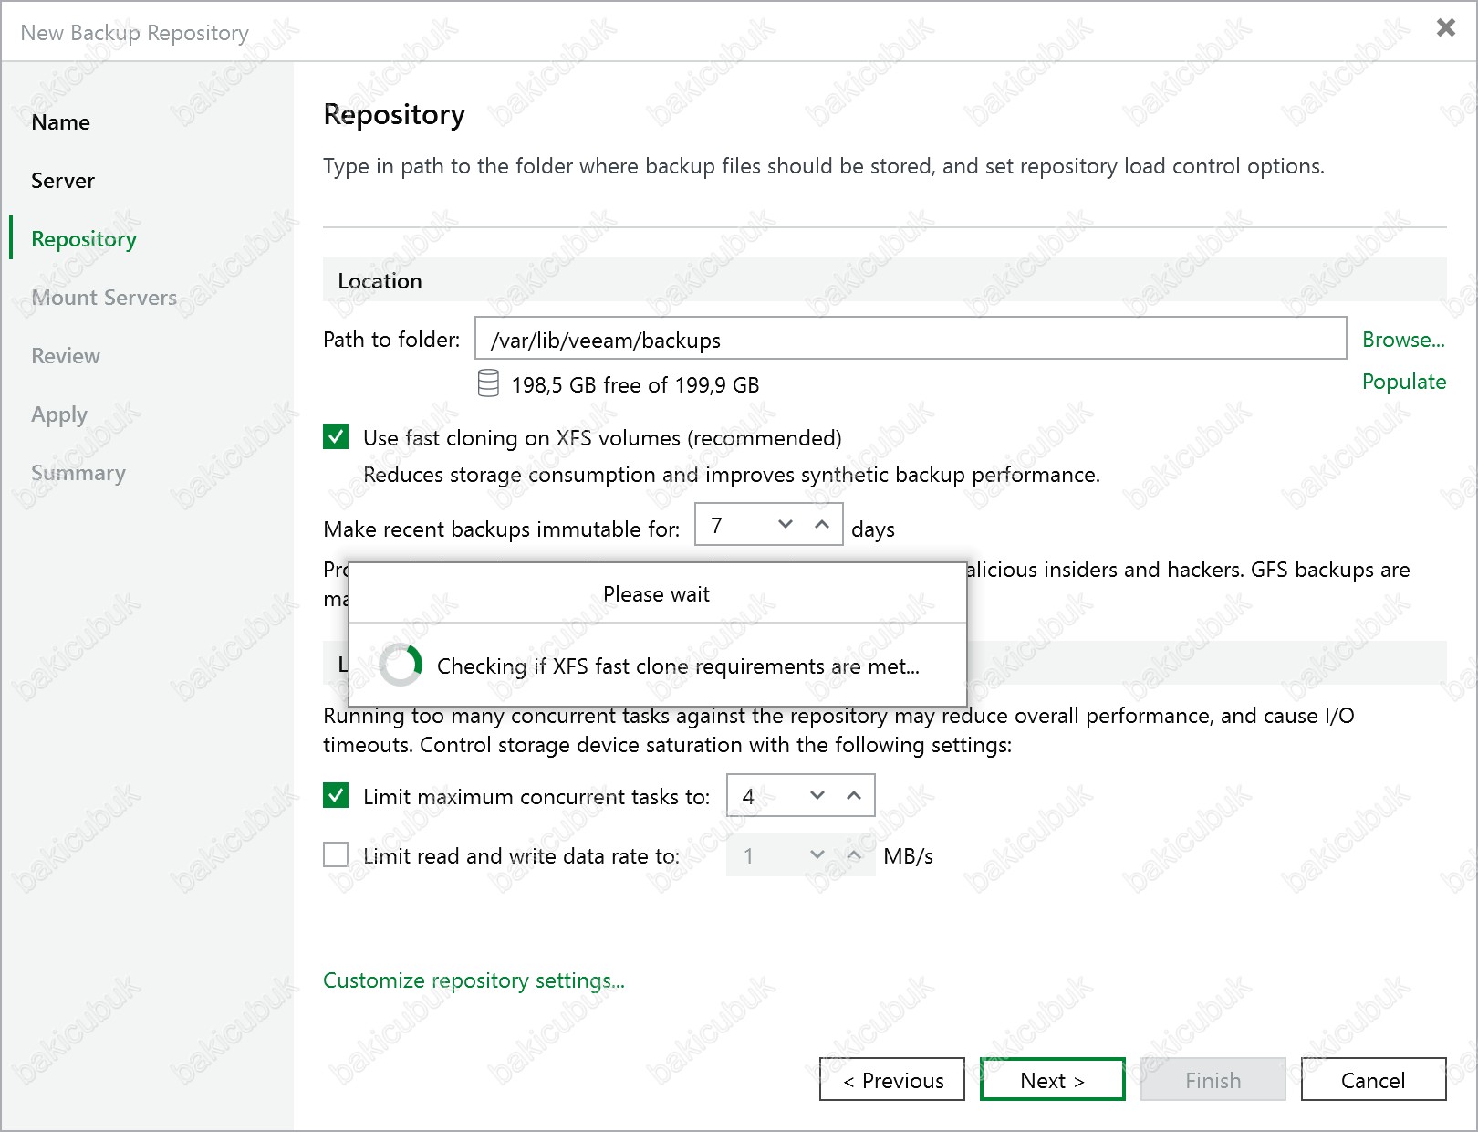Click the Path to folder text field
Image resolution: width=1478 pixels, height=1132 pixels.
910,340
